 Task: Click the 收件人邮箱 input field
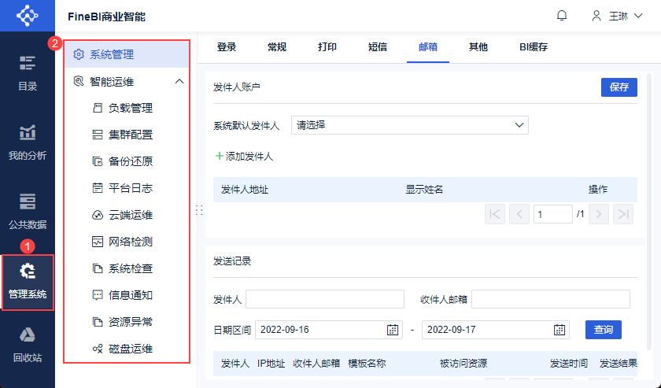point(550,299)
